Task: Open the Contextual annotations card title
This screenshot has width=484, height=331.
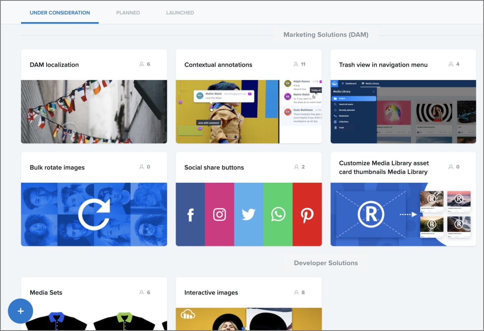Action: [x=218, y=65]
